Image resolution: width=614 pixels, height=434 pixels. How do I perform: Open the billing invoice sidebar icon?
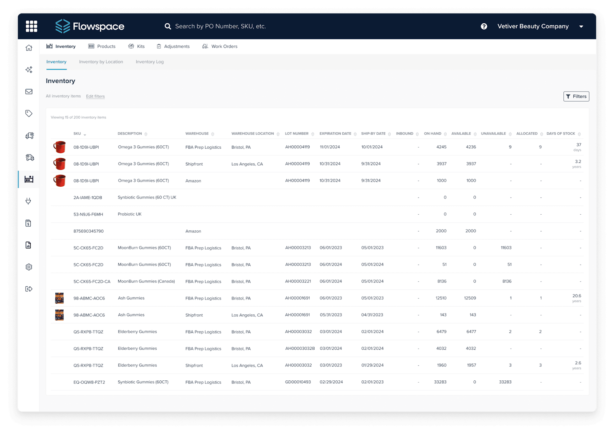click(x=28, y=223)
